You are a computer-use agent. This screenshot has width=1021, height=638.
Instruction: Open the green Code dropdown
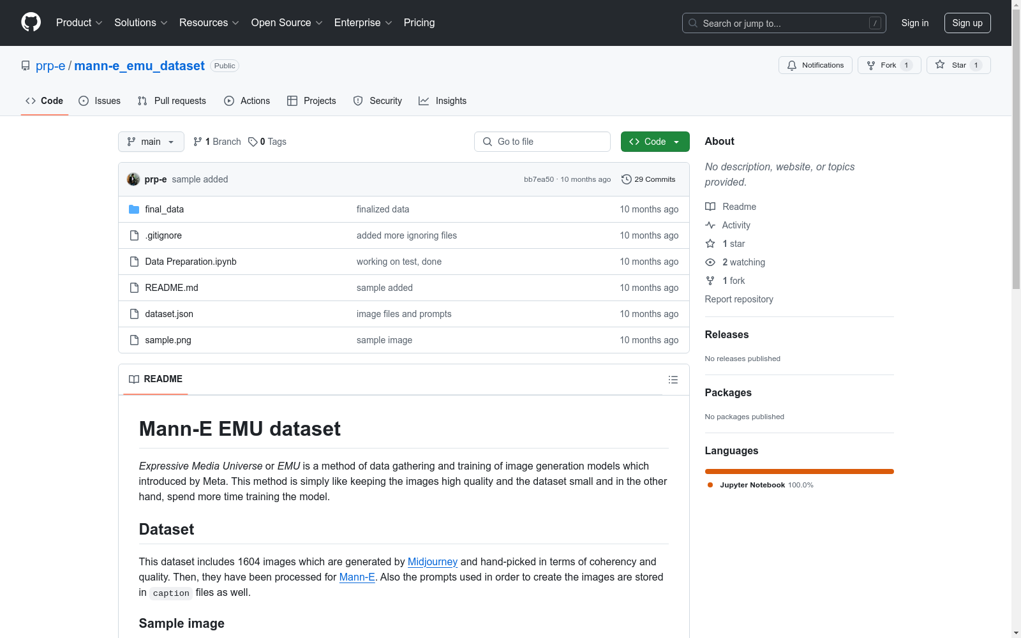[x=655, y=142]
